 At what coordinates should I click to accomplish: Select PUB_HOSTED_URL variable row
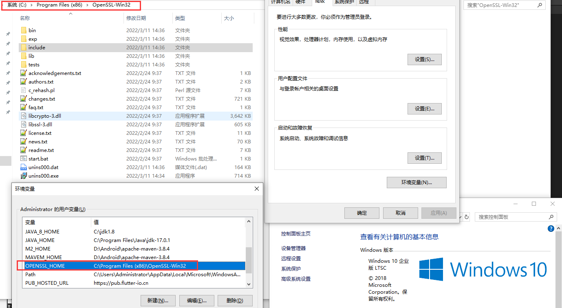click(134, 283)
